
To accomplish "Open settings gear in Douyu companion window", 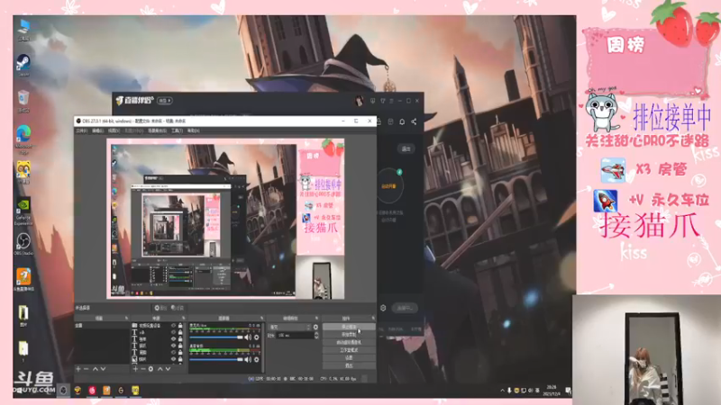I will [383, 308].
